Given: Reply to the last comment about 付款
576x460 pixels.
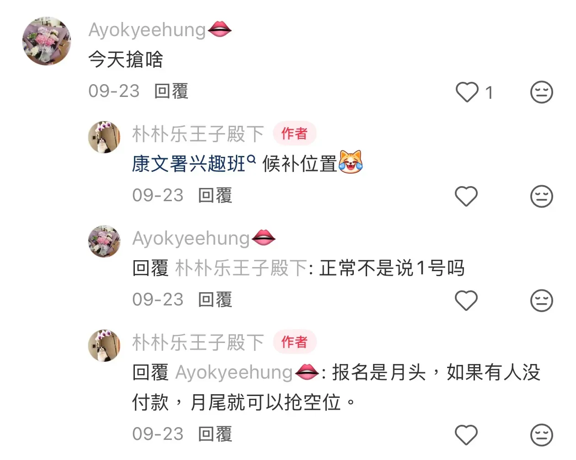Looking at the screenshot, I should (215, 434).
